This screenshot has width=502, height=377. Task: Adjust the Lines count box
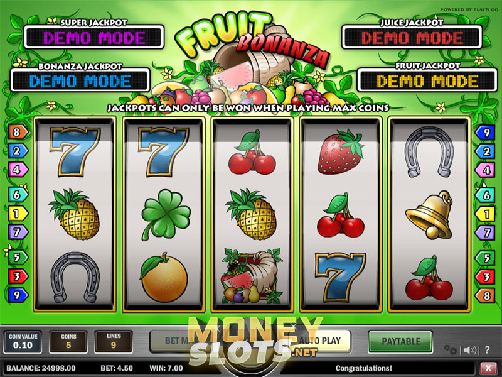(x=114, y=342)
